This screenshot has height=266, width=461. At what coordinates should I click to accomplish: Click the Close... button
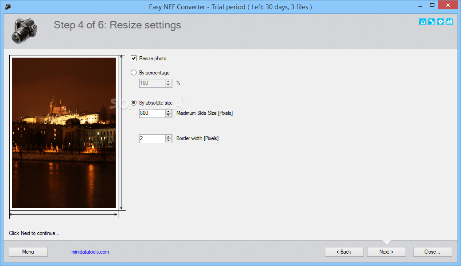click(433, 252)
